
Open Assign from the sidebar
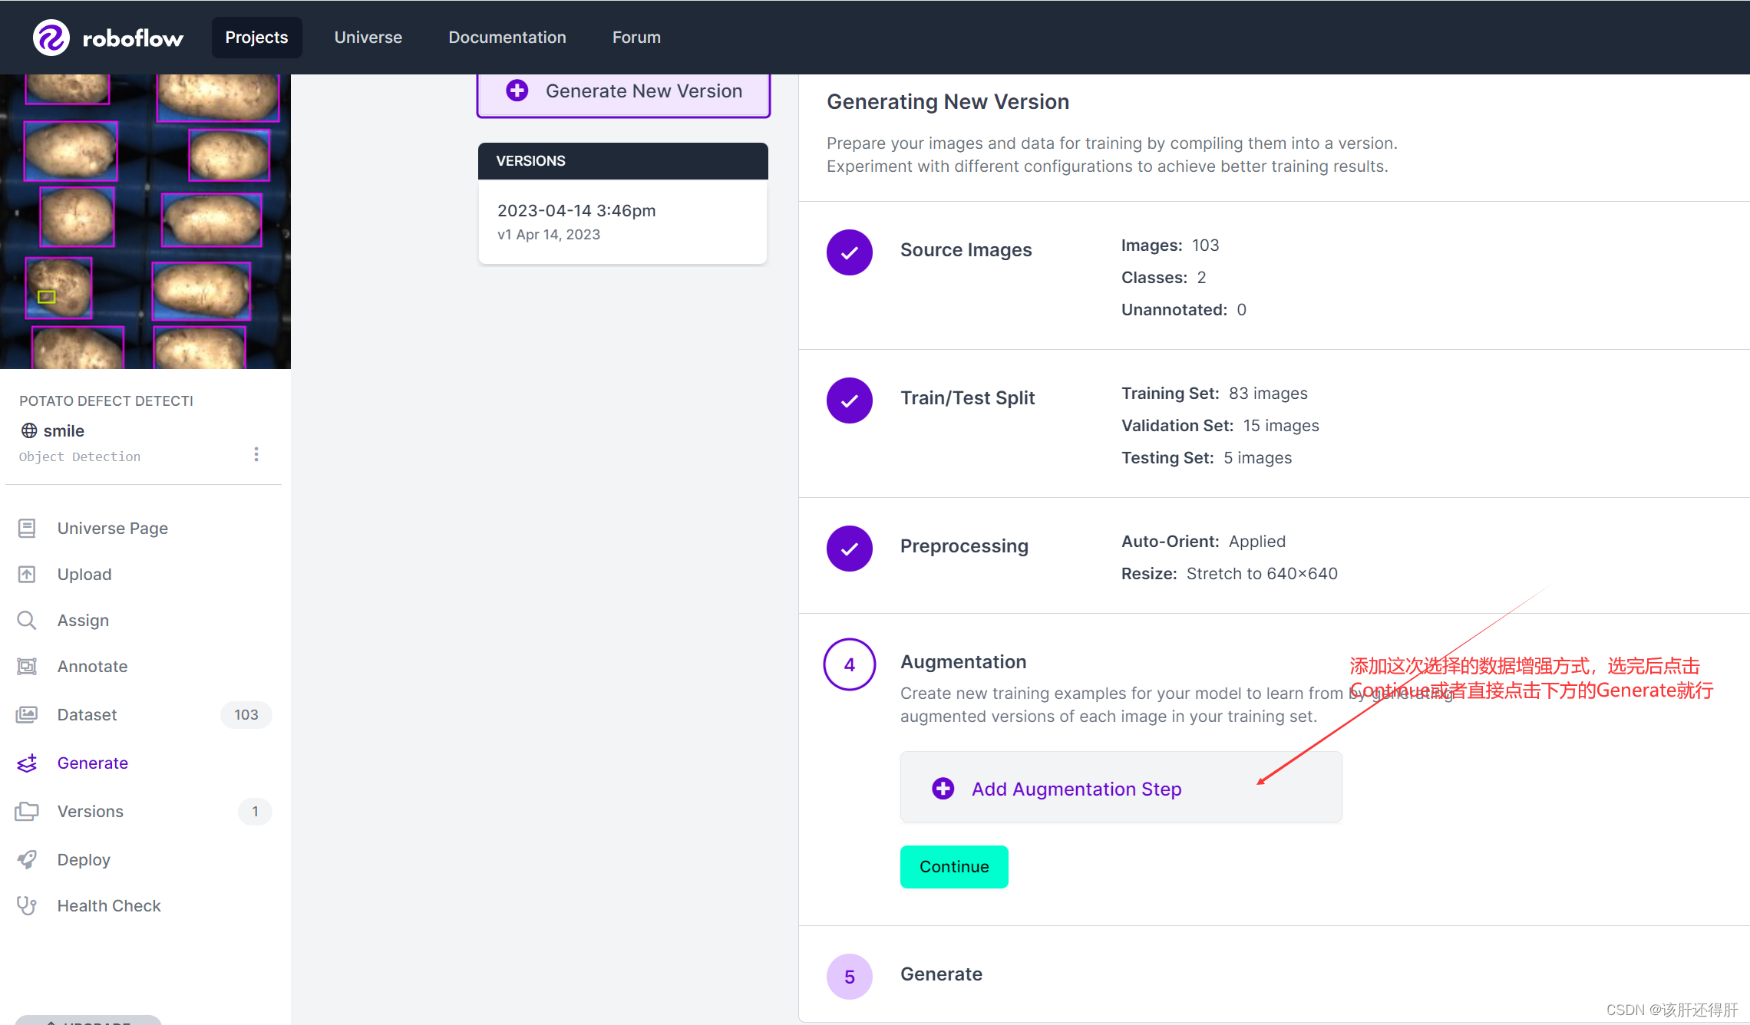tap(83, 620)
